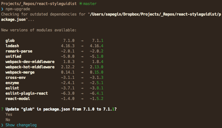Click the eslint-plugin-react module name
The height and width of the screenshot is (128, 222).
click(x=27, y=93)
